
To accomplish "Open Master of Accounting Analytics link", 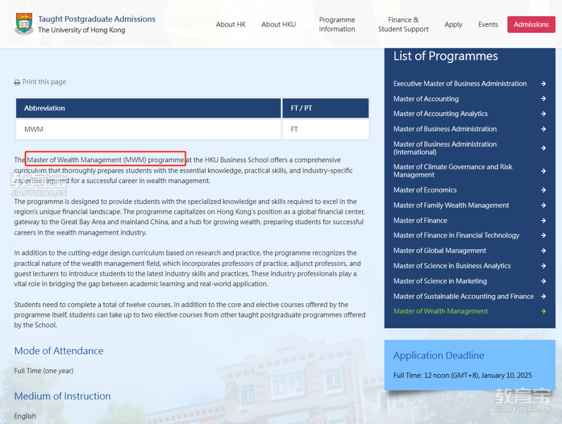I will point(441,114).
